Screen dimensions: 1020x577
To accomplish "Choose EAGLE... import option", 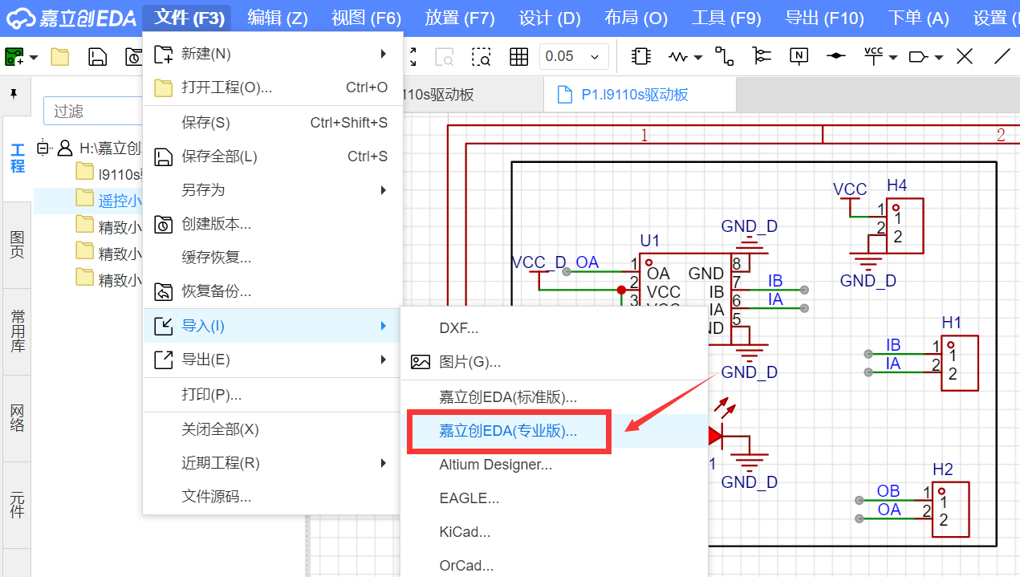I will coord(555,498).
